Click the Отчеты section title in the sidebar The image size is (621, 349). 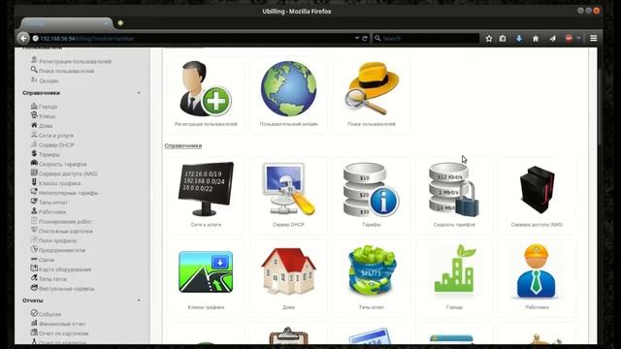click(x=32, y=301)
